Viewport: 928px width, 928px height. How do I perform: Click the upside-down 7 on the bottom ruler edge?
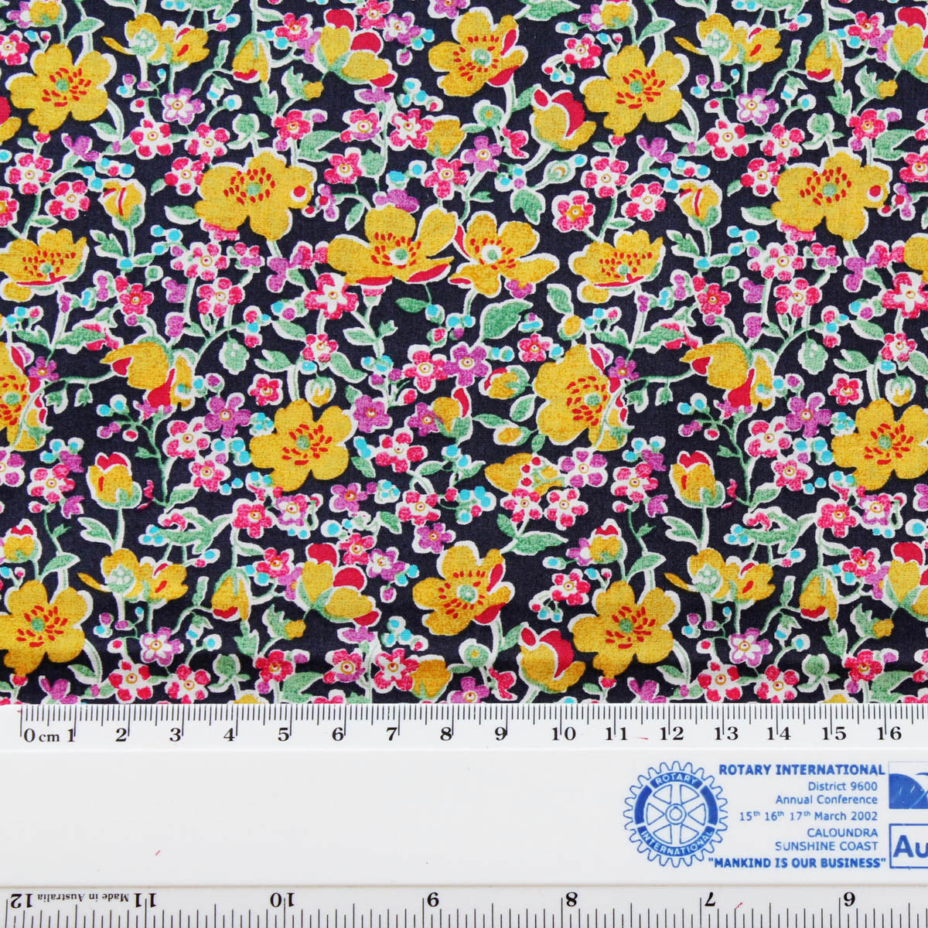(x=710, y=901)
